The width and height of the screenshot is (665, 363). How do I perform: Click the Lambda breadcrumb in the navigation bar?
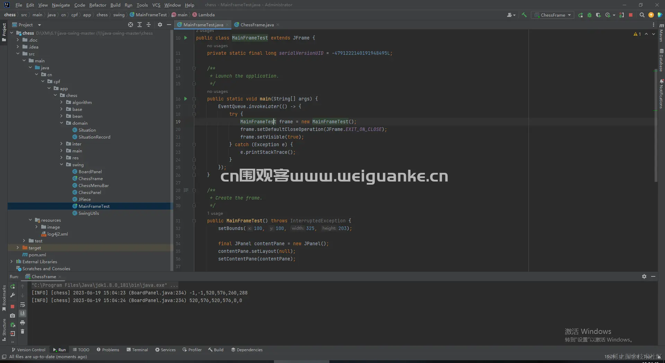203,15
